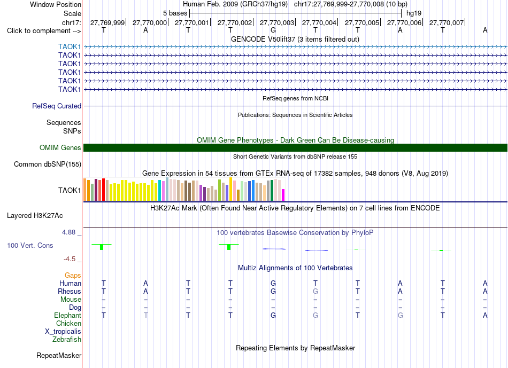Viewport: 508px width, 368px height.
Task: Click the 'Scale' label
Action: (72, 13)
